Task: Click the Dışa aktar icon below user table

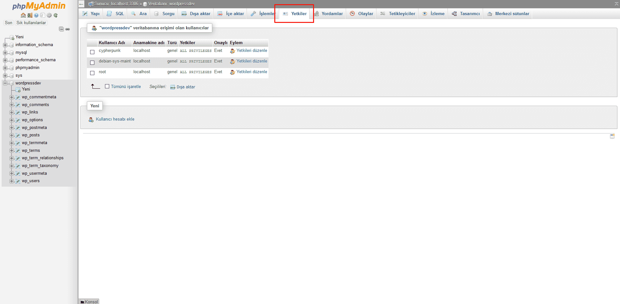Action: tap(173, 87)
